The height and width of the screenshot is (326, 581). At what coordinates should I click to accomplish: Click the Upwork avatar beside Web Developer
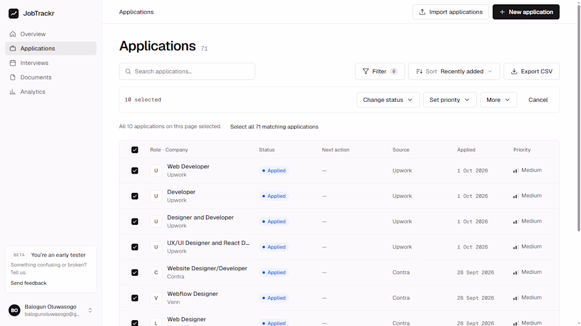(156, 170)
